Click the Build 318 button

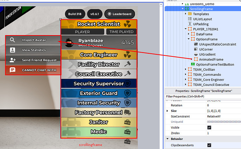(75, 14)
